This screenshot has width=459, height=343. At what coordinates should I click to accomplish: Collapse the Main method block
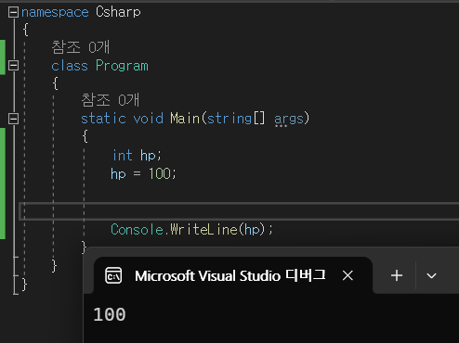13,119
